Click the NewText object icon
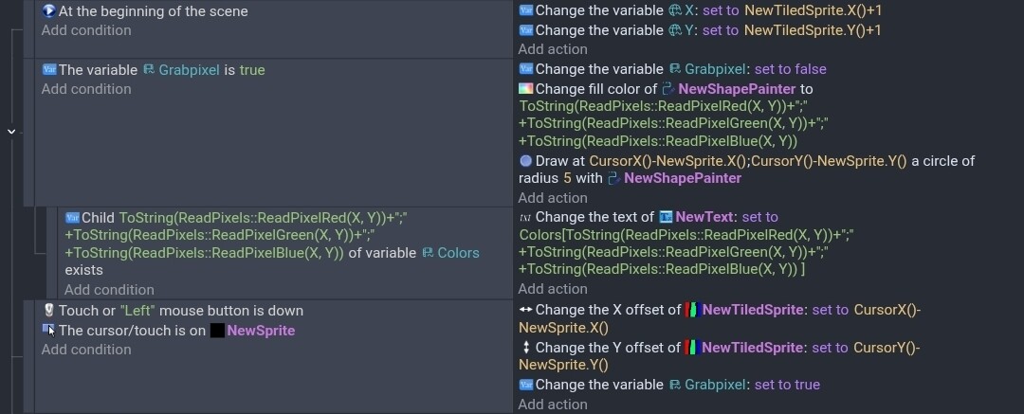1024x414 pixels. [x=666, y=217]
